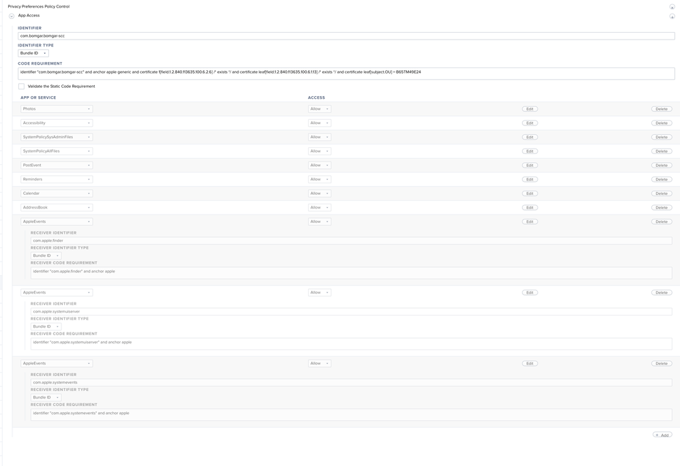Open AppleEvents service dropdown for com.apple.systemevents
Image resolution: width=680 pixels, height=466 pixels.
click(57, 364)
